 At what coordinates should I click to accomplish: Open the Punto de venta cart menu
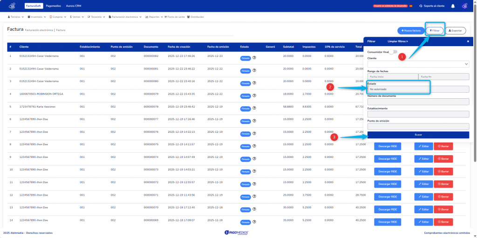[175, 16]
